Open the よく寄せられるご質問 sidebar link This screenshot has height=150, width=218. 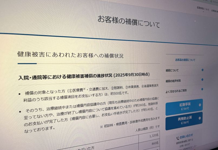pyautogui.click(x=176, y=90)
